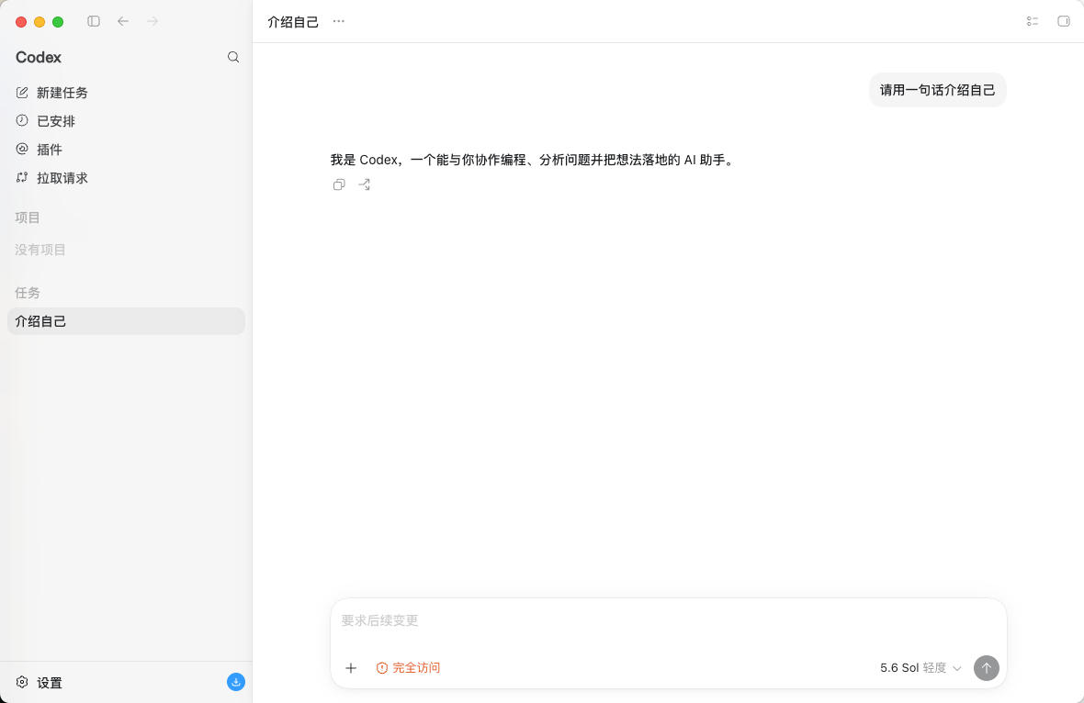The height and width of the screenshot is (703, 1084).
Task: Click the reply starting with 我是 Codex
Action: tap(533, 160)
